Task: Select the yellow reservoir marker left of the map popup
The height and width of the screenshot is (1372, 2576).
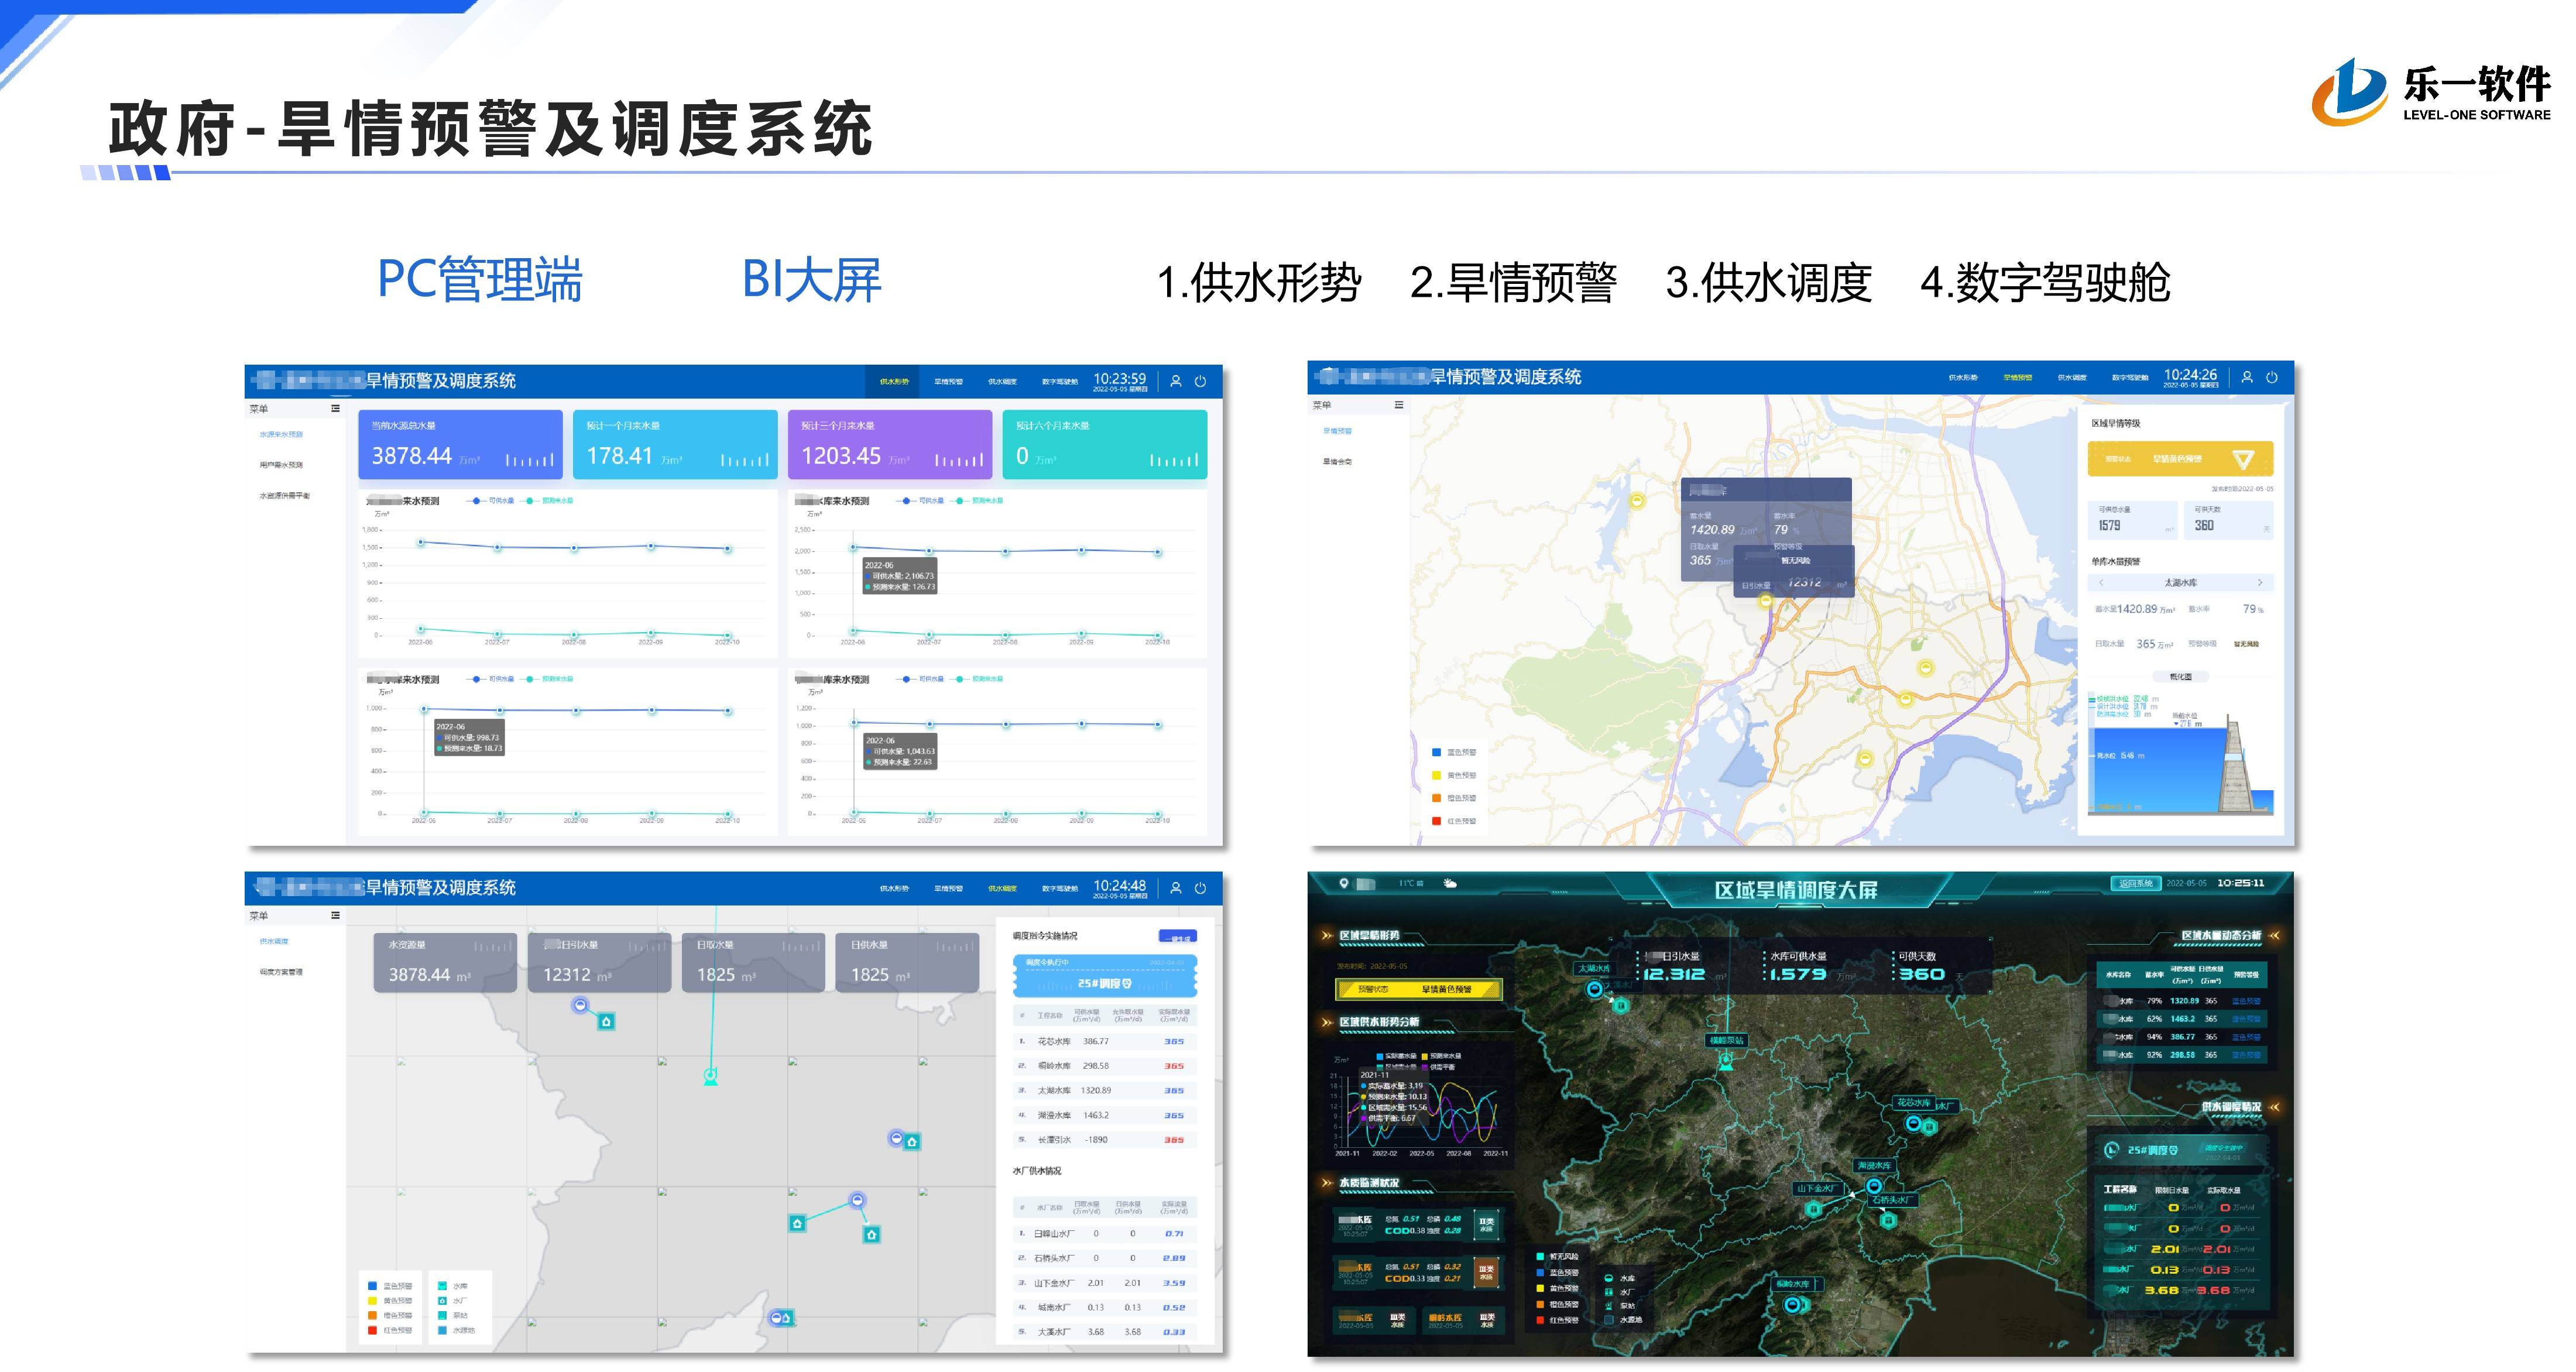Action: (x=1637, y=500)
